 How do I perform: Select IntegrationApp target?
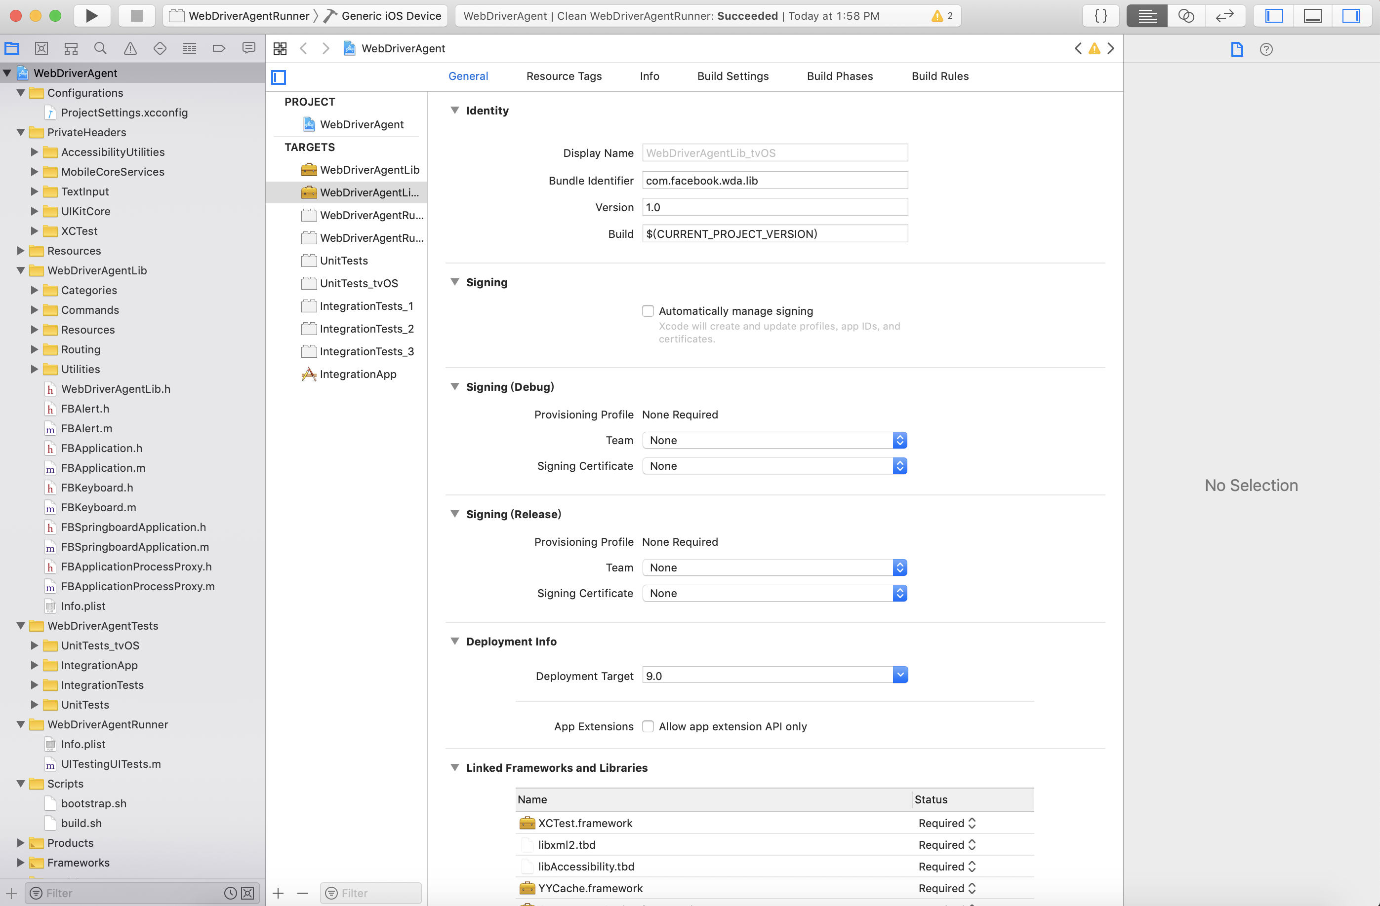point(358,374)
